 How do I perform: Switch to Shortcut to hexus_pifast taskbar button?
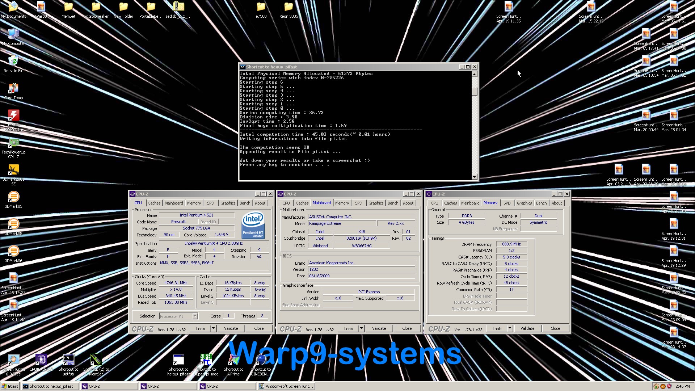(50, 386)
